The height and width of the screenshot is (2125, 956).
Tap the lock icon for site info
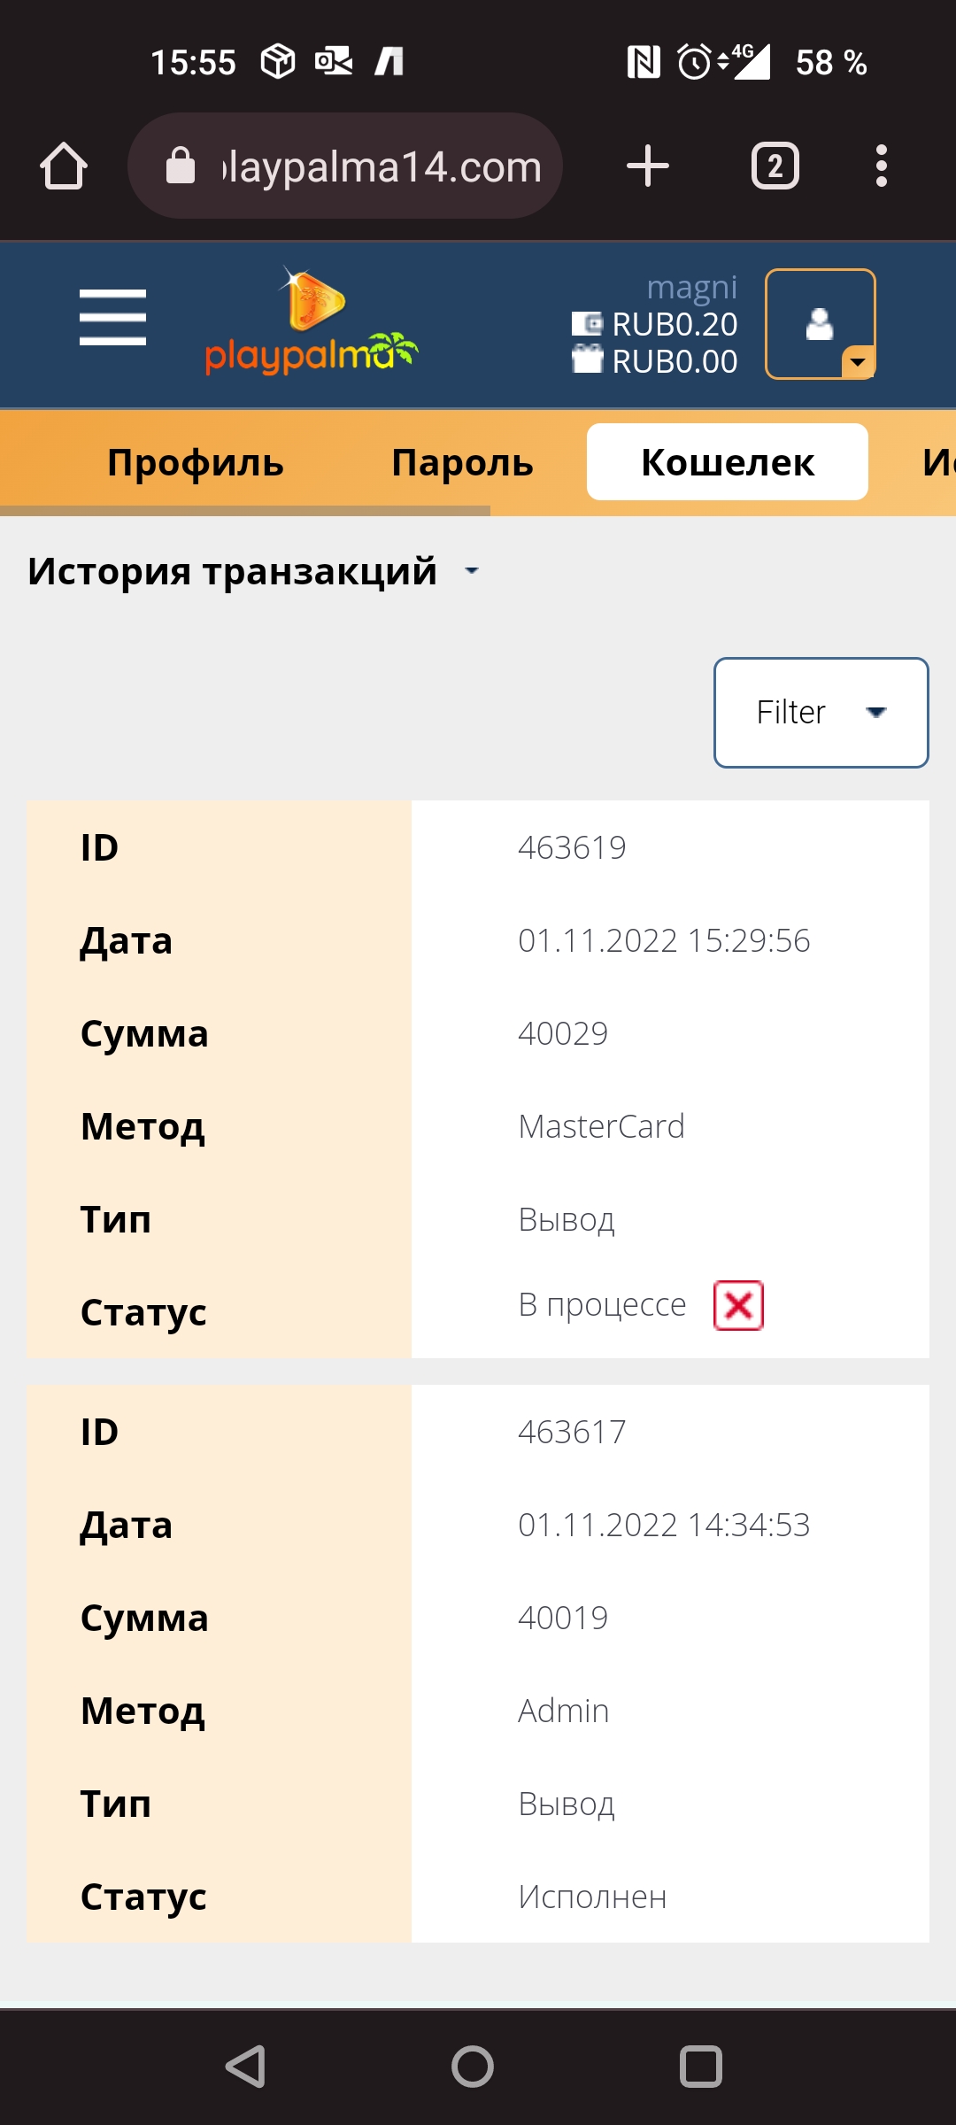[181, 166]
